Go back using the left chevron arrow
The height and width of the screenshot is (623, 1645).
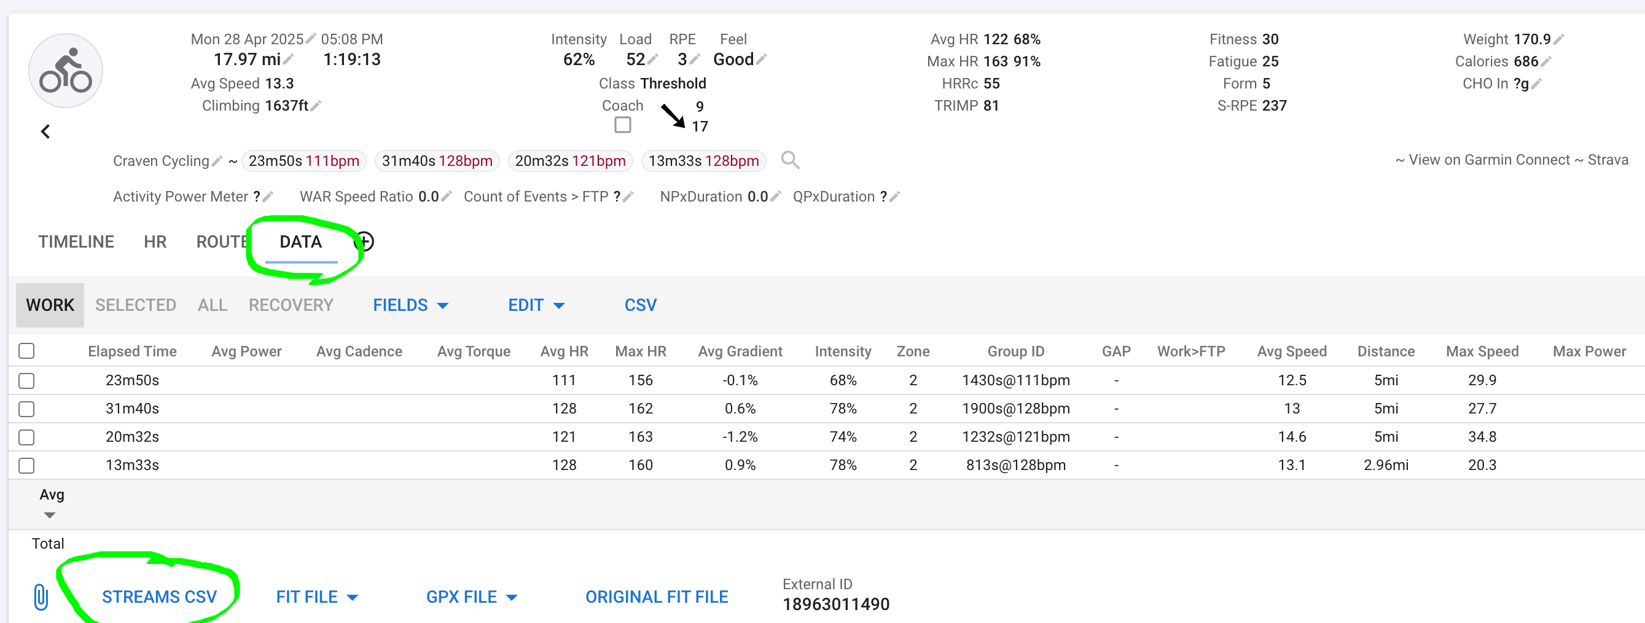pos(45,131)
